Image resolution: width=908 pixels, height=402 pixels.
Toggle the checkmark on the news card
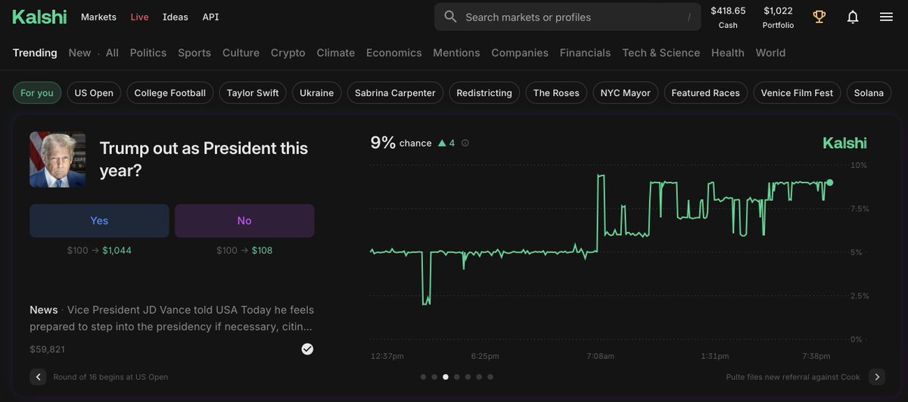(x=307, y=348)
